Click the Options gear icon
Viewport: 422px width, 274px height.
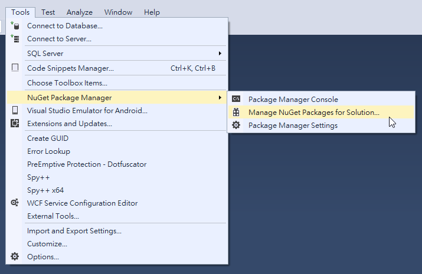(x=15, y=257)
